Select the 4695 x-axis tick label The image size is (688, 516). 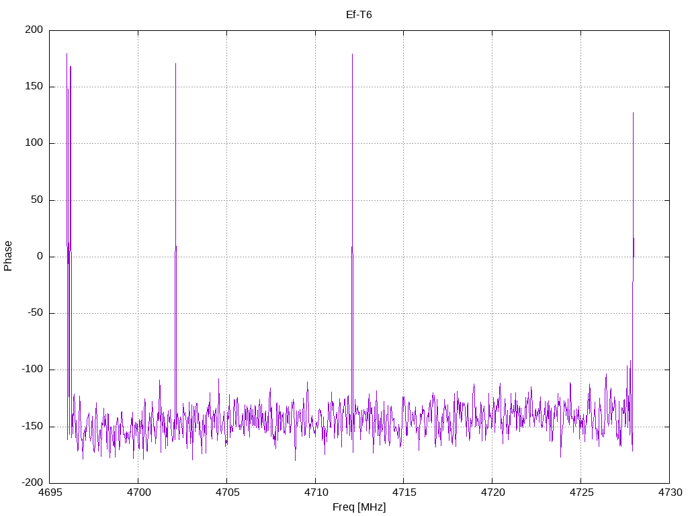click(50, 492)
